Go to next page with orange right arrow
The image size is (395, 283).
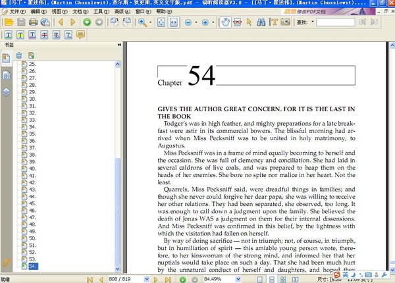click(x=73, y=22)
